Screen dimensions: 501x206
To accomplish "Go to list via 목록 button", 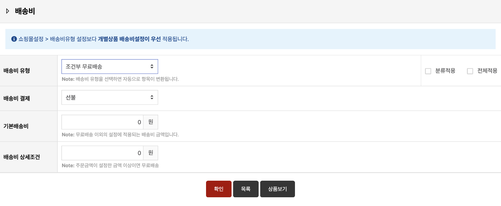I will [246, 189].
